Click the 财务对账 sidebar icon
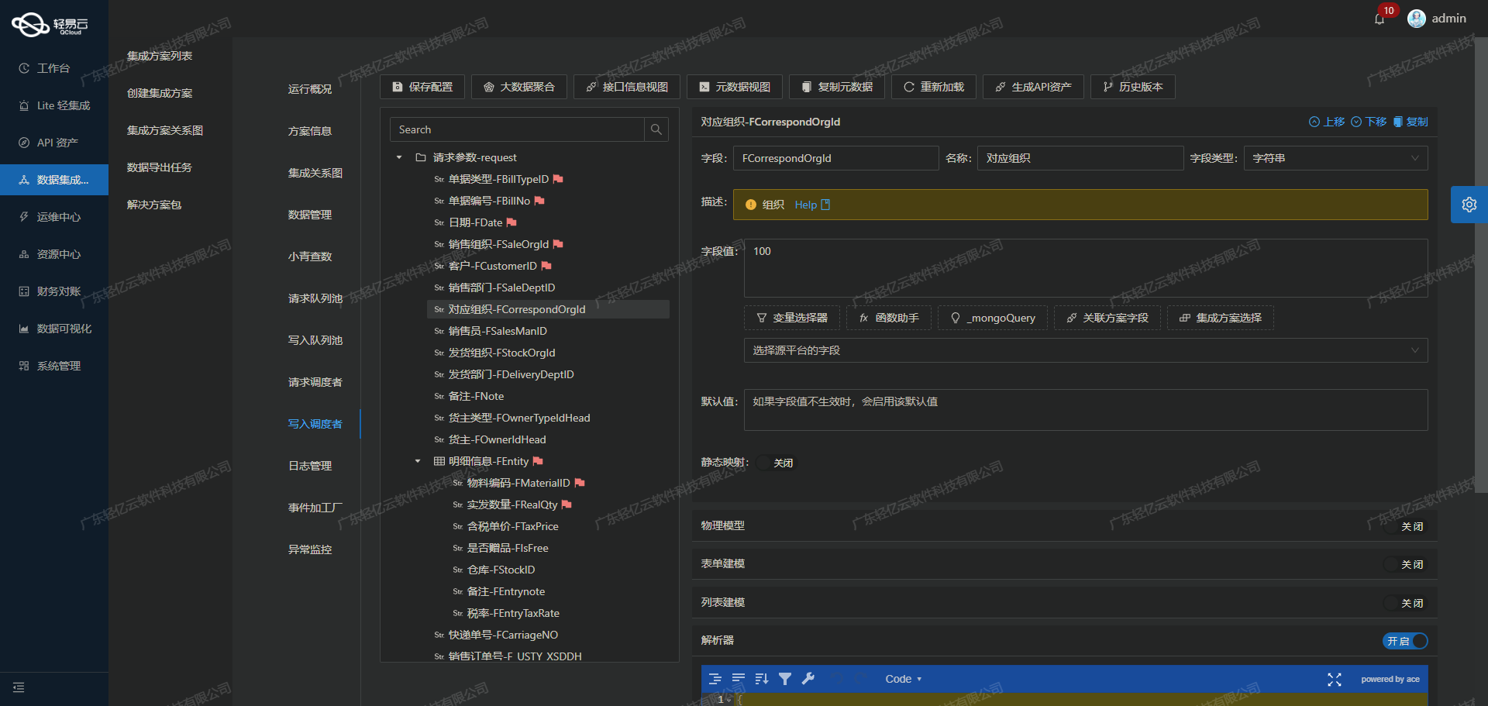1488x706 pixels. click(x=24, y=291)
